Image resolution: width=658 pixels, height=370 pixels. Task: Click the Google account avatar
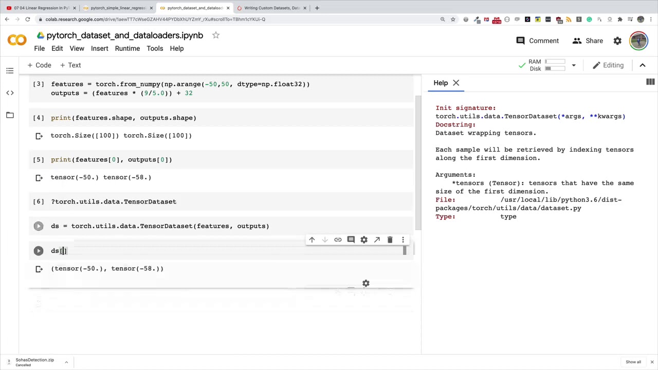coord(638,41)
